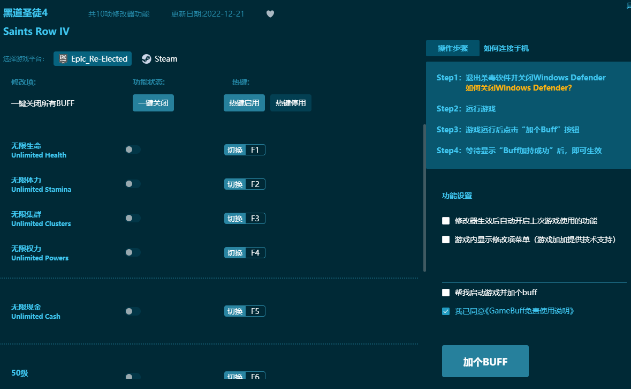This screenshot has width=631, height=389.
Task: Toggle Unlimited Health switch on
Action: click(132, 149)
